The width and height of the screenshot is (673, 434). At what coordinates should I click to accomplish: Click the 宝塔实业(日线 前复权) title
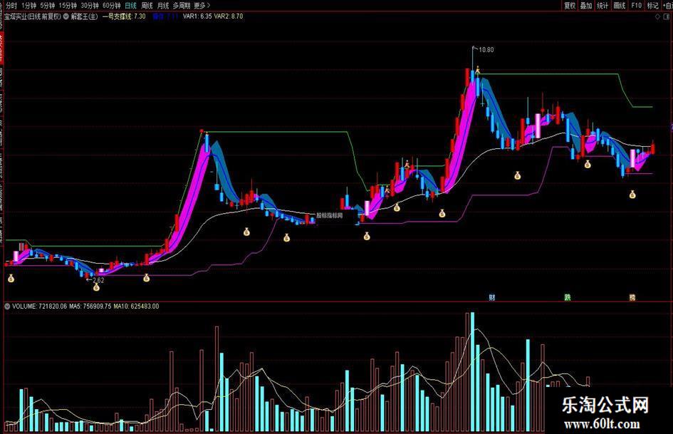click(x=33, y=16)
